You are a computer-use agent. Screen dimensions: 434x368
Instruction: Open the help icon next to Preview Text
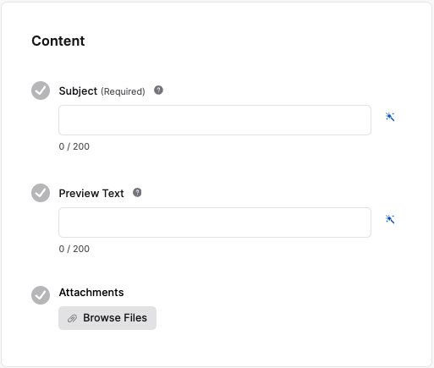tap(137, 193)
